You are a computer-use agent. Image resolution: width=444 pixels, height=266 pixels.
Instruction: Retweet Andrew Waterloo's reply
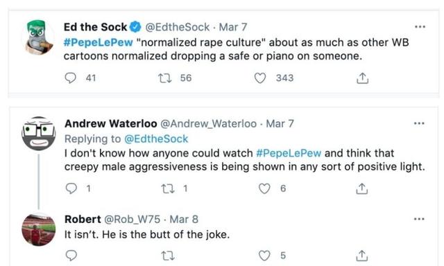pos(168,188)
